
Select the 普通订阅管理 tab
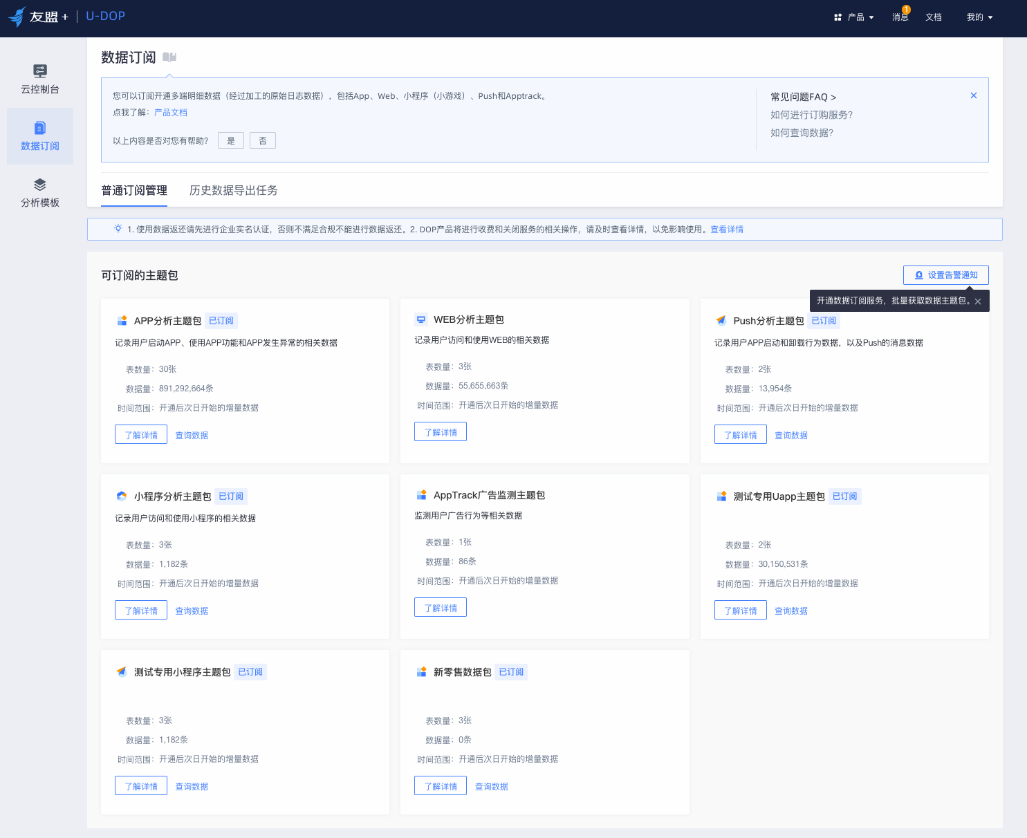(134, 190)
